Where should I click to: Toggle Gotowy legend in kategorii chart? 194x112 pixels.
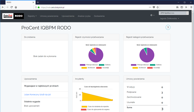click(x=156, y=65)
